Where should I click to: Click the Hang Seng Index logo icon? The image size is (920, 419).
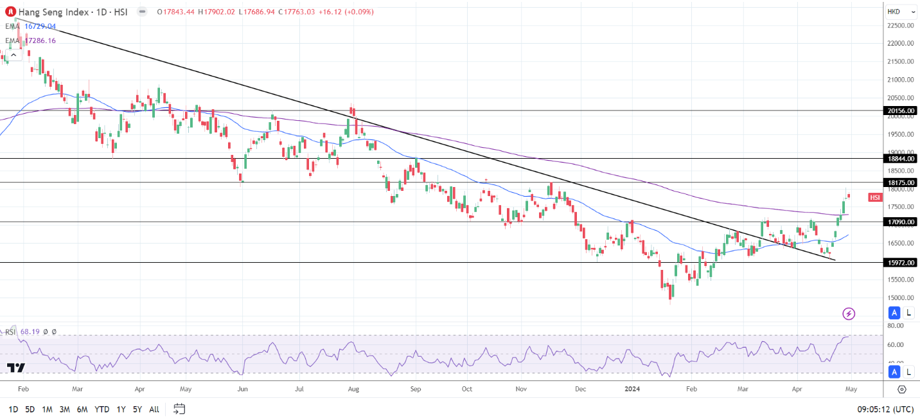click(x=10, y=11)
